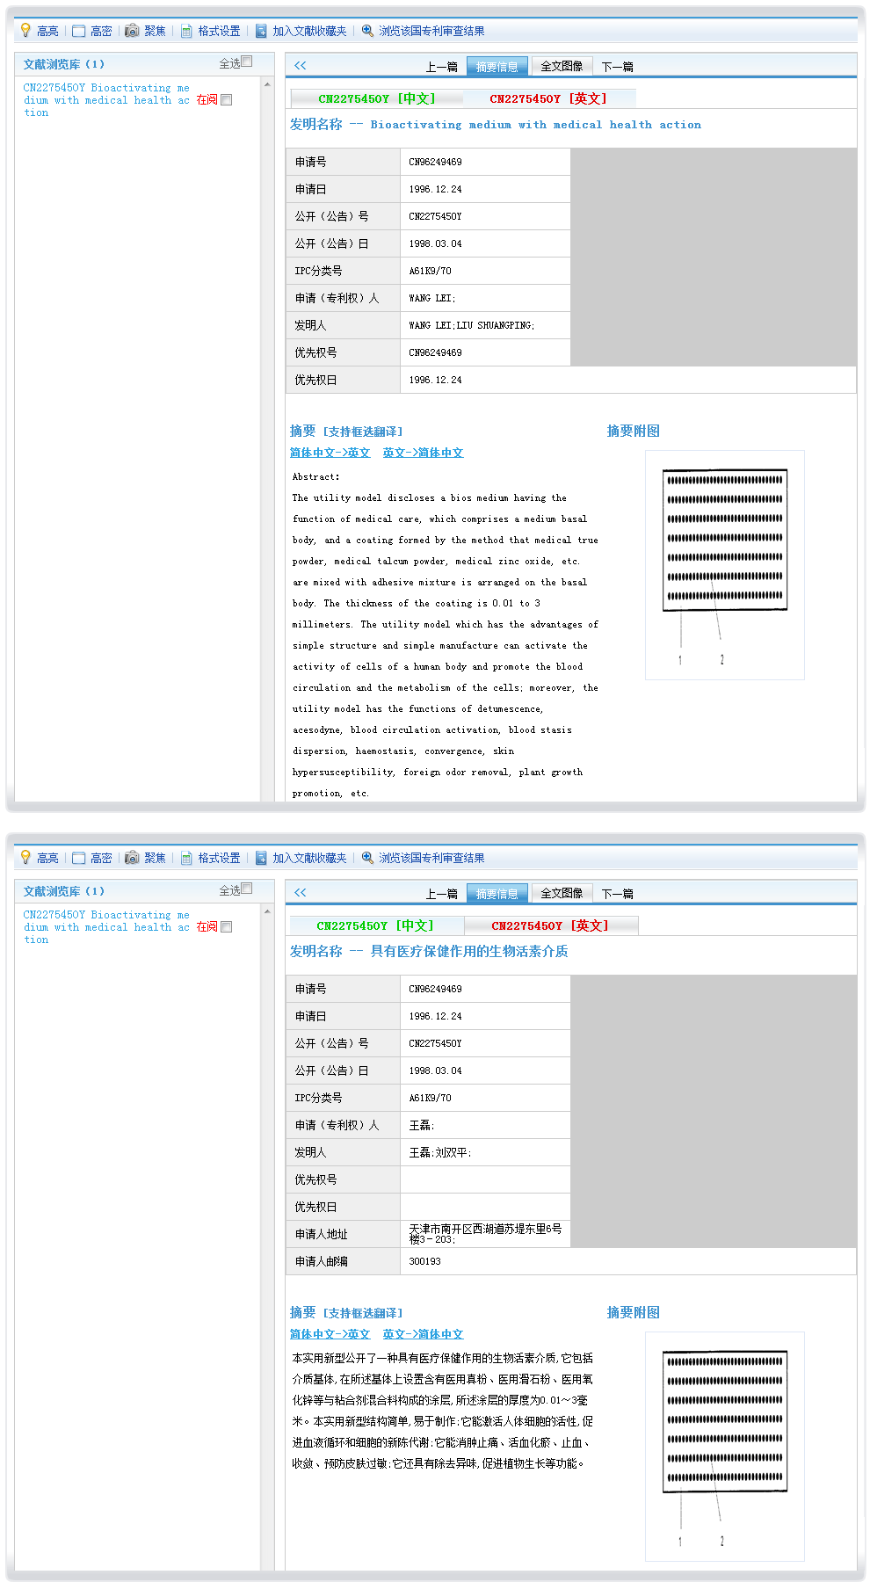
Task: Check the 在阅 checkbox in the upper document list
Action: click(227, 100)
